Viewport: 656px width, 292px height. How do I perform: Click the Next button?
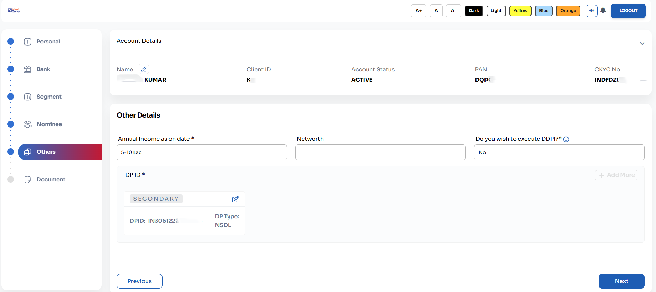621,281
